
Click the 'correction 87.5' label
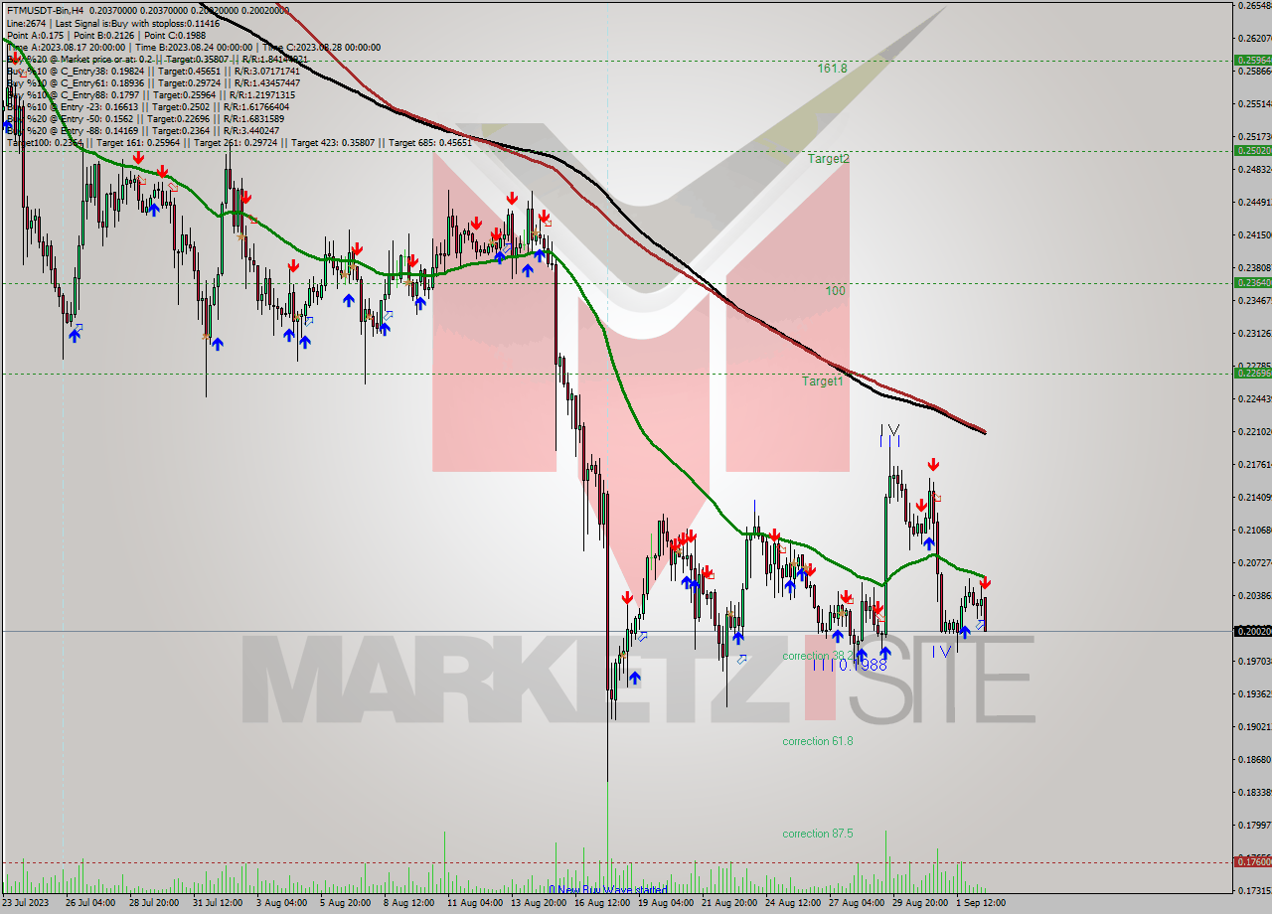coord(817,834)
